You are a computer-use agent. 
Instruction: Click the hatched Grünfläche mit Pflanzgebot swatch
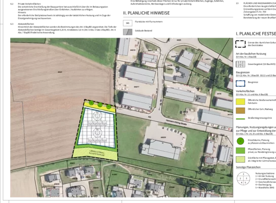click(240, 159)
